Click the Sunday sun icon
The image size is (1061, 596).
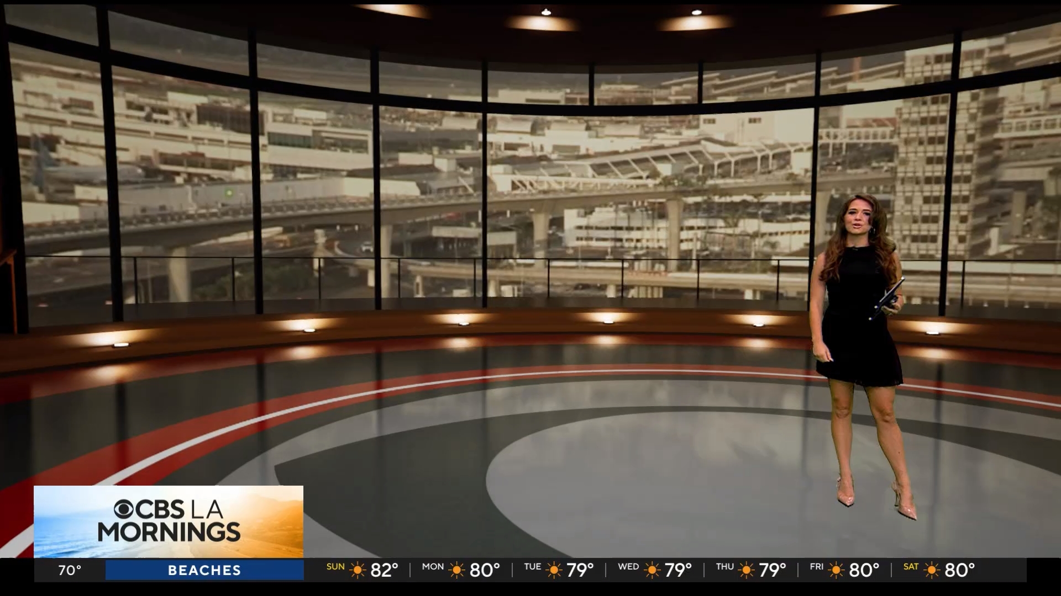click(x=358, y=570)
